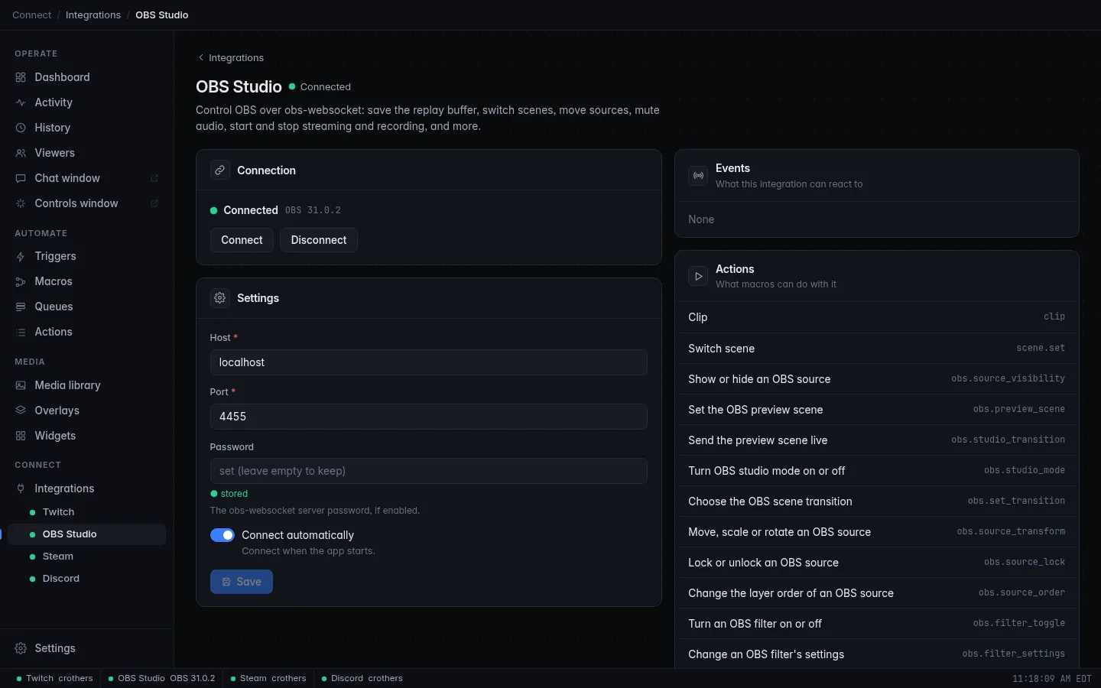Pop out Chat window via external-link icon

tap(154, 178)
